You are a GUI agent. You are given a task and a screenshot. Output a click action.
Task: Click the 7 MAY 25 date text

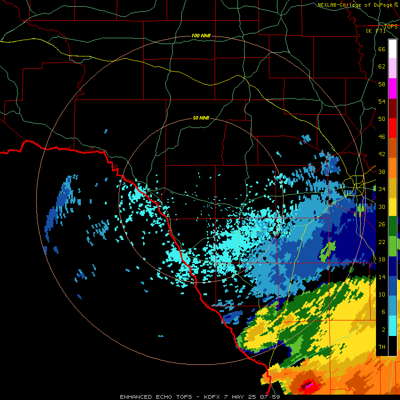[x=240, y=397]
